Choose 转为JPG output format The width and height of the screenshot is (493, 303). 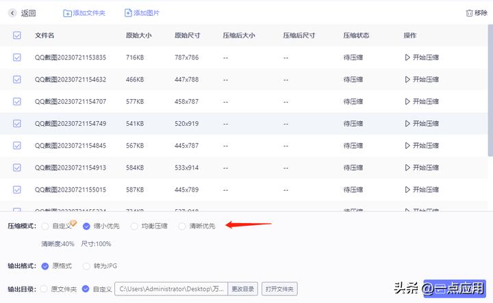tap(86, 266)
